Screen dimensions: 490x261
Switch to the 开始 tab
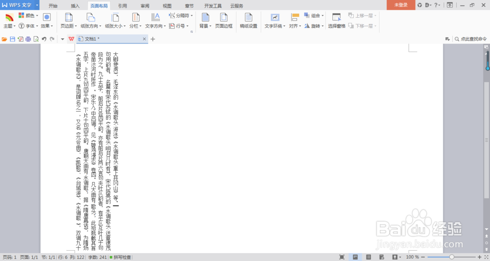[x=53, y=5]
